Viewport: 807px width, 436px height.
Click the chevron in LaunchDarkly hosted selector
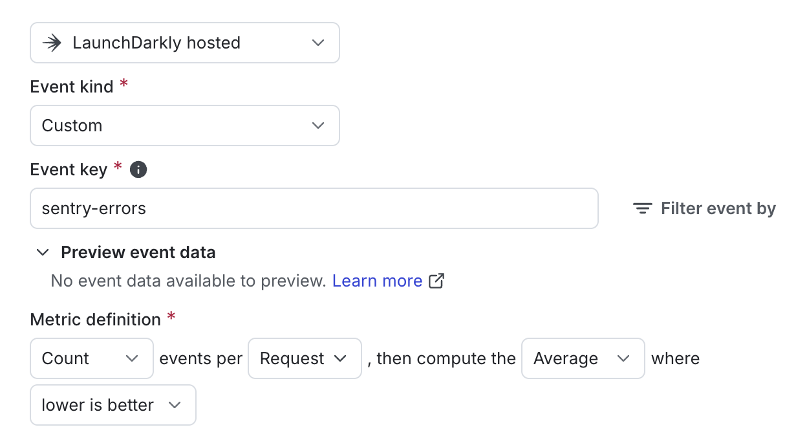point(317,43)
